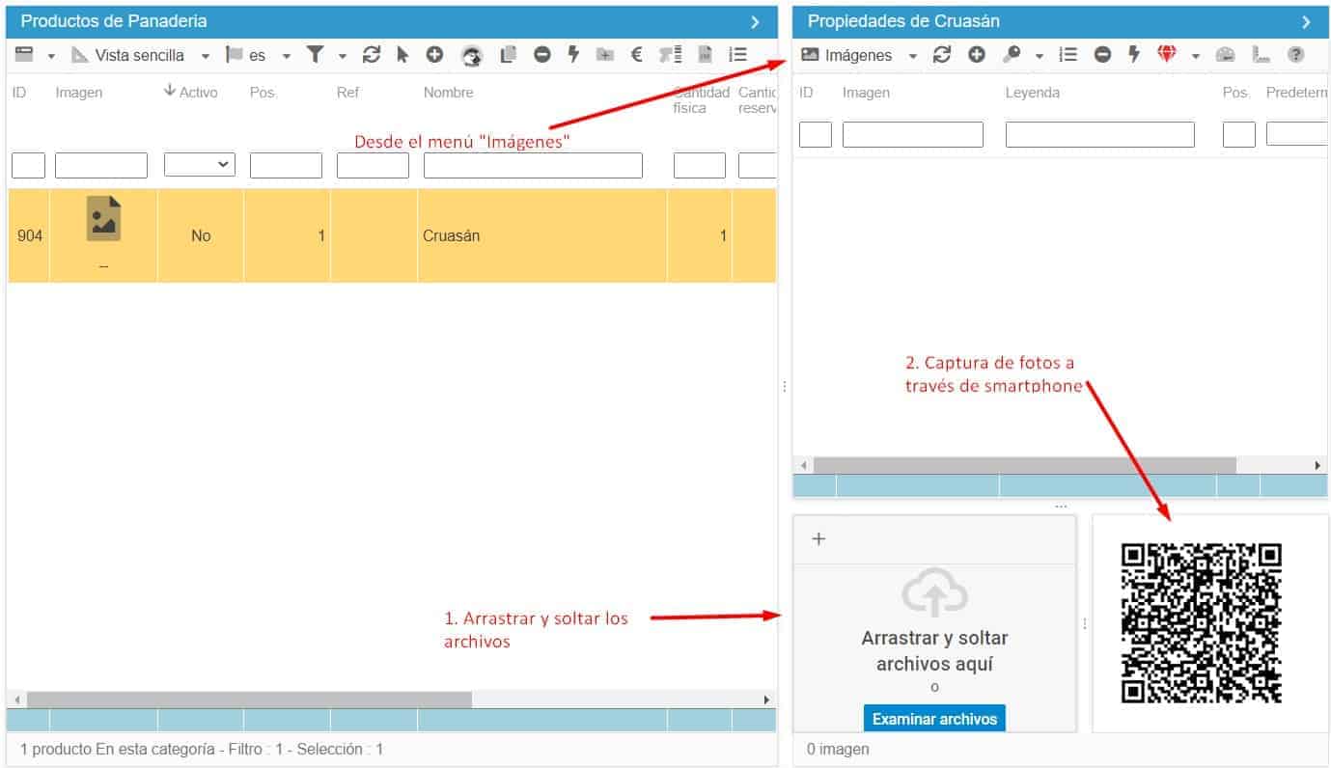Add a new product with plus icon
1331x768 pixels.
tap(435, 55)
